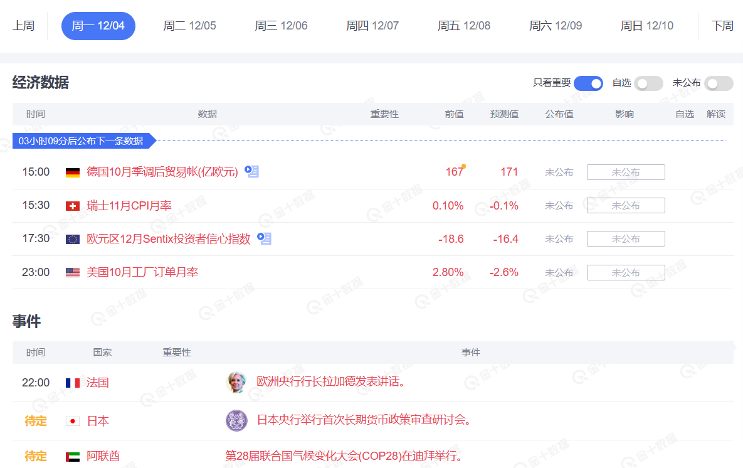Viewport: 743px width, 468px height.
Task: Click the French flag in the events list
Action: point(71,383)
